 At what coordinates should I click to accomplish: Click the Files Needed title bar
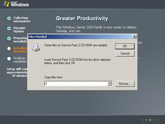click(80, 37)
